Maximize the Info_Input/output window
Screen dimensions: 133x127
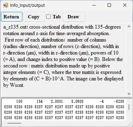click(x=109, y=5)
